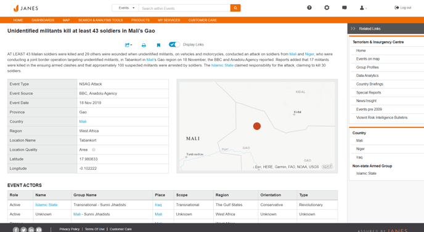
Task: Click the LinkedIn icon in footer
Action: (31, 230)
